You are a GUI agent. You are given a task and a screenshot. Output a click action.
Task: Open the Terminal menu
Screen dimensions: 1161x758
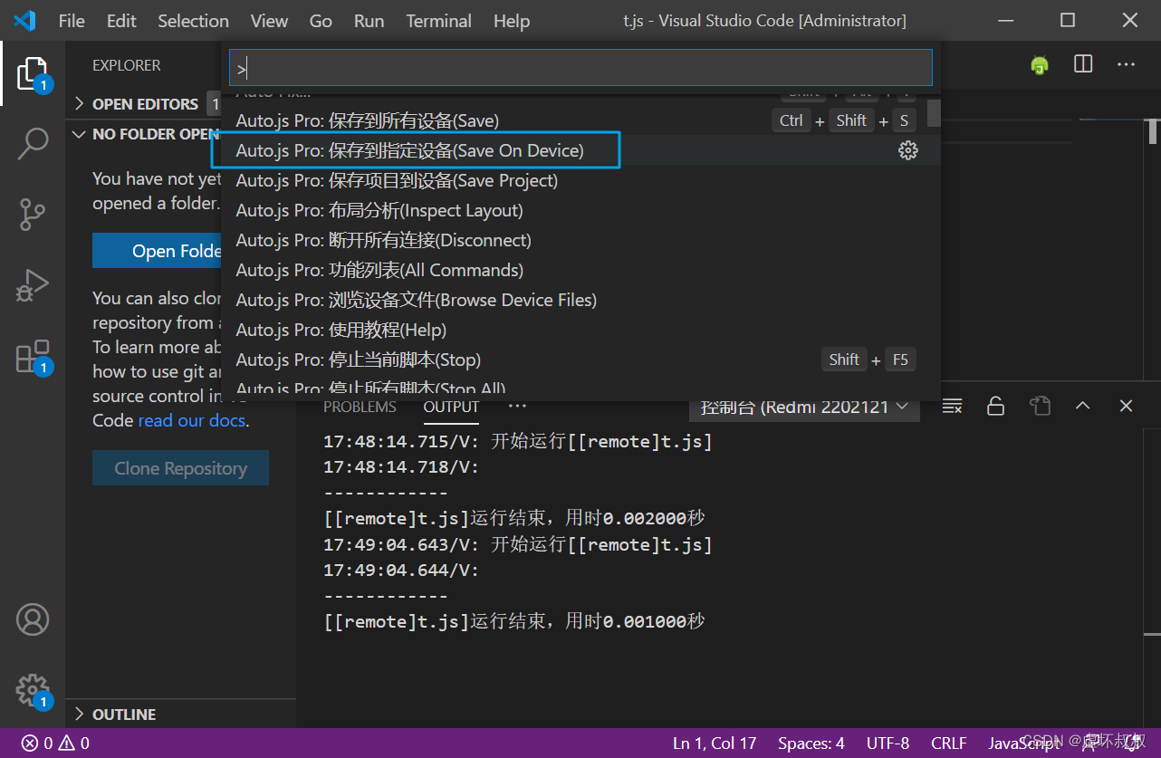tap(438, 21)
